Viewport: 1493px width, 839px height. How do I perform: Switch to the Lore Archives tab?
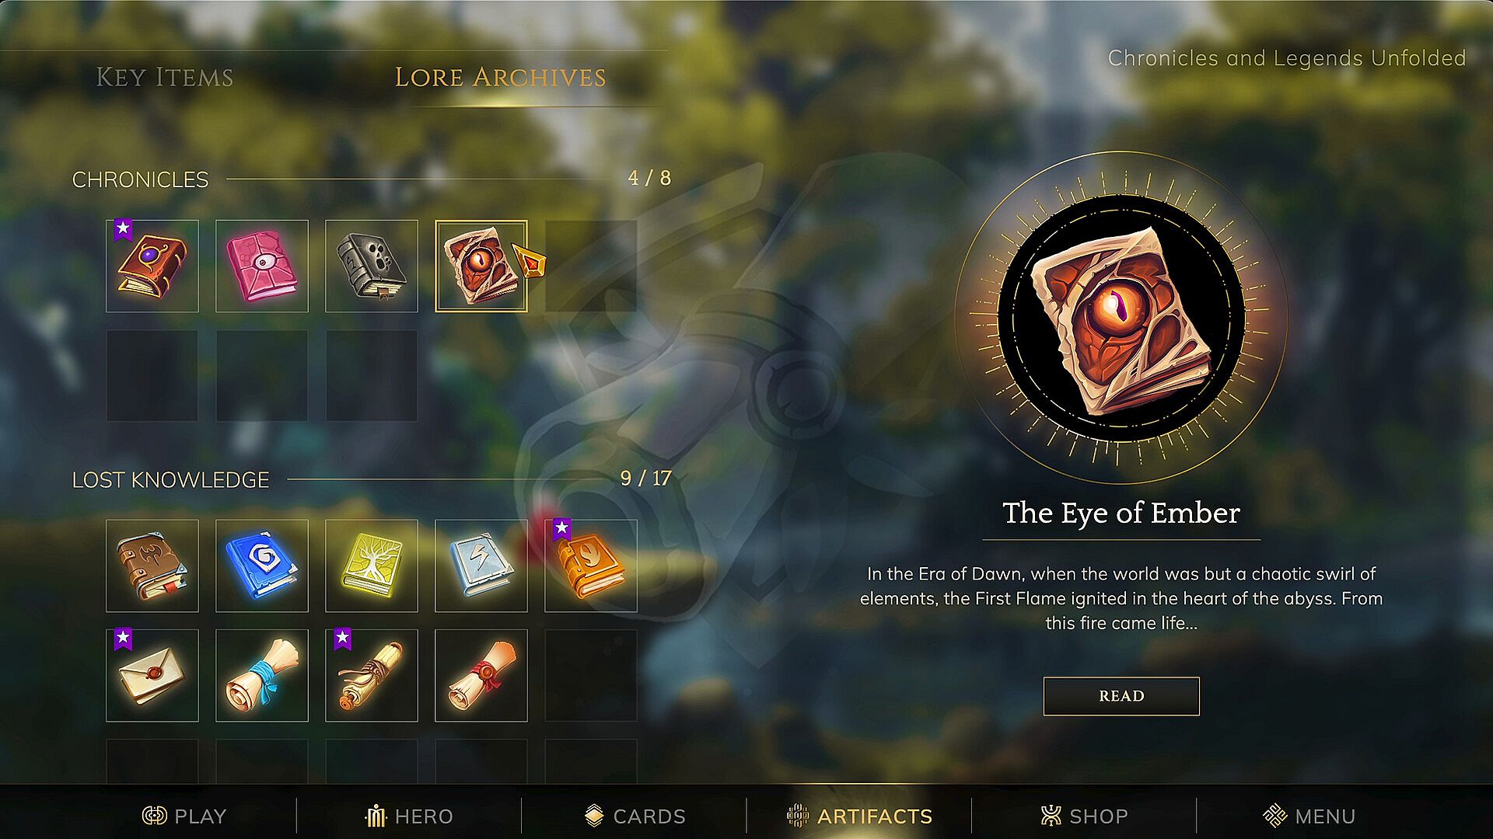click(x=500, y=77)
